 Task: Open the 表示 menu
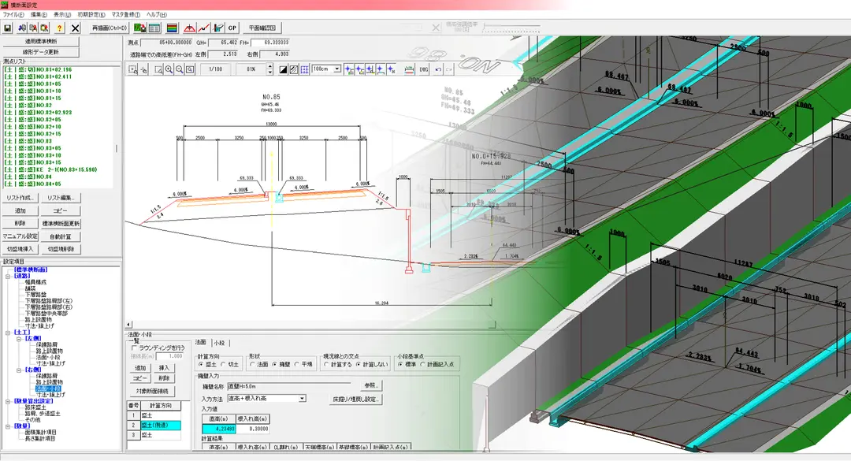click(x=62, y=15)
